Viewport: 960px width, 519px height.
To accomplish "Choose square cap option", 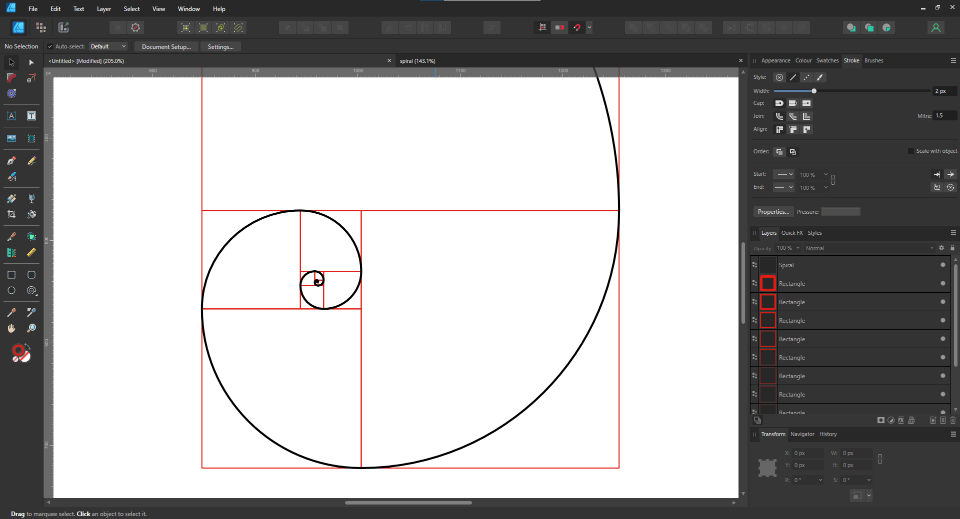I will point(806,103).
